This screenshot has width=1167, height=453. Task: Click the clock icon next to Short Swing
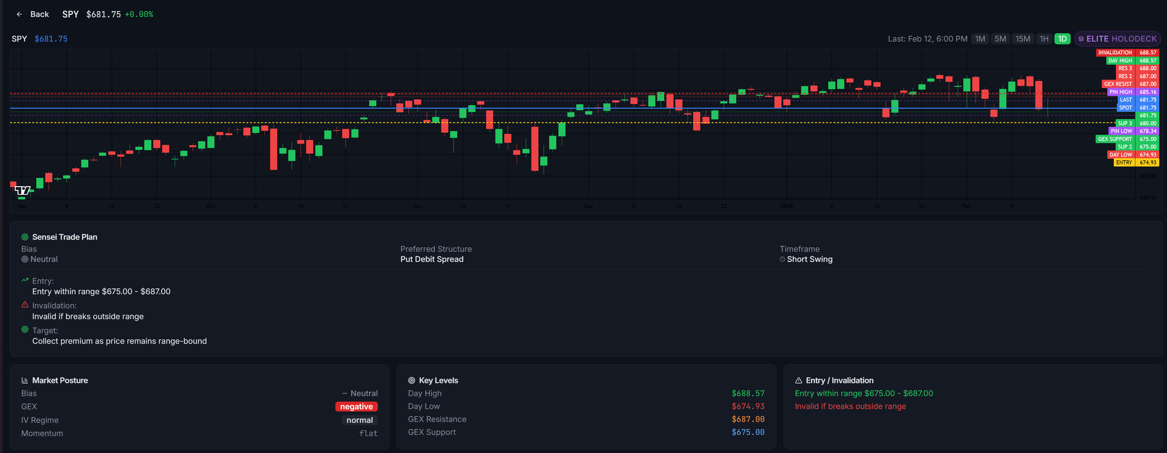782,259
